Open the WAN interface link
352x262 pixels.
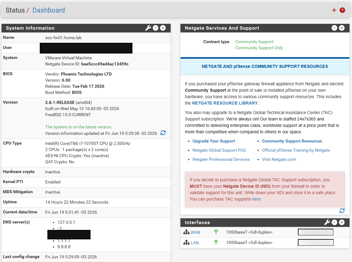click(x=195, y=232)
